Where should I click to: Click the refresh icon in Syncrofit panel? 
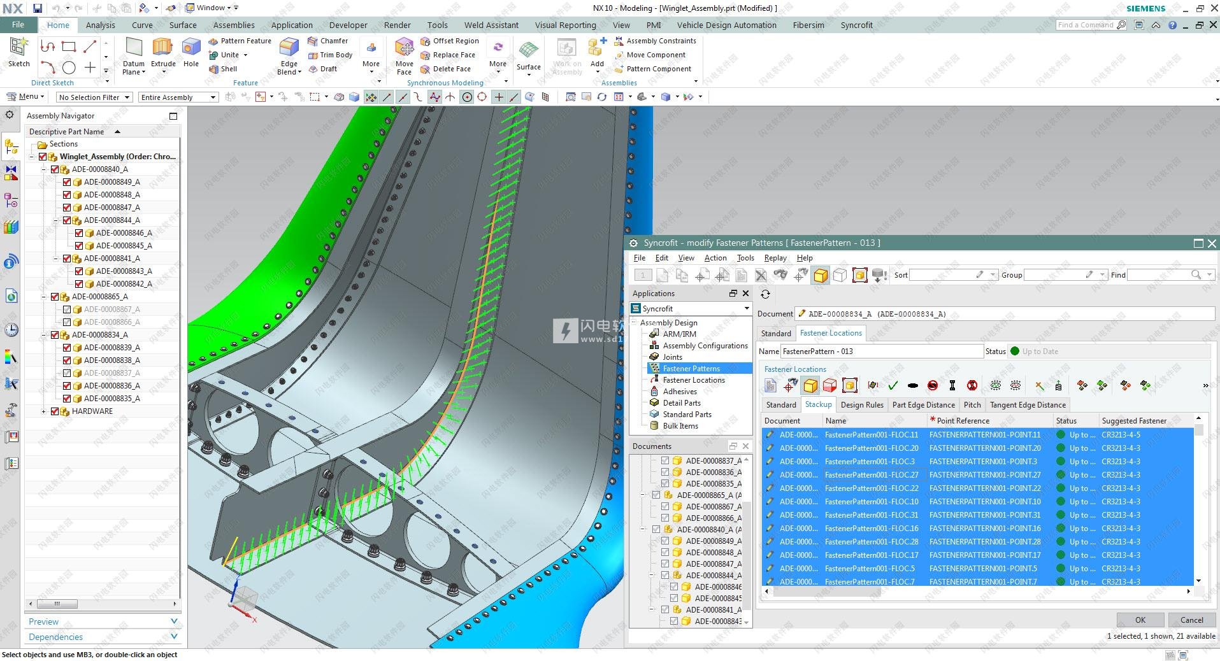point(765,294)
